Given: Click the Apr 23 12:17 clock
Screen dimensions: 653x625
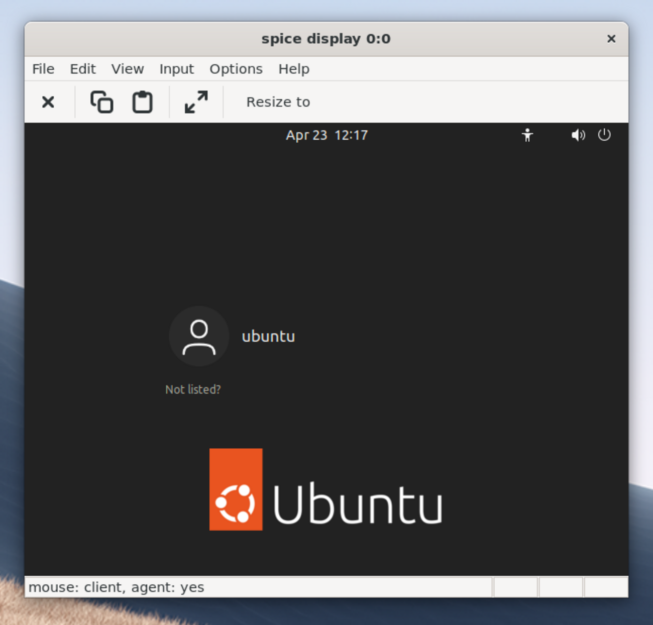Looking at the screenshot, I should (327, 135).
